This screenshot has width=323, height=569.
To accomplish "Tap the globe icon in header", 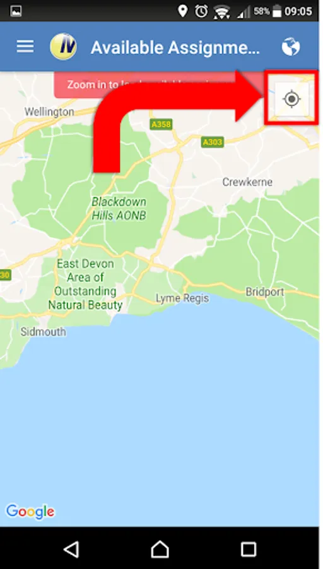I will coord(291,47).
